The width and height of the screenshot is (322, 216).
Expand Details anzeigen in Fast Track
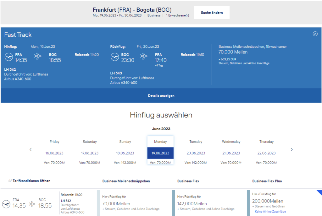tap(161, 96)
